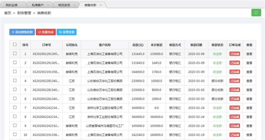Click 查看 for row 2 with 1645.0 received
This screenshot has height=140, width=265.
click(x=249, y=63)
